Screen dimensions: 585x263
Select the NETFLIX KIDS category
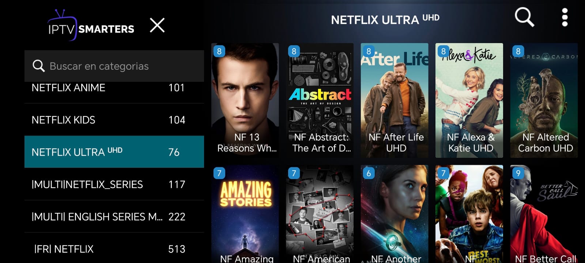coord(114,120)
